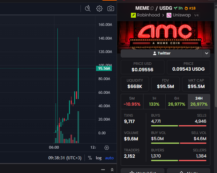Toggle auto scale on chart

[109, 158]
